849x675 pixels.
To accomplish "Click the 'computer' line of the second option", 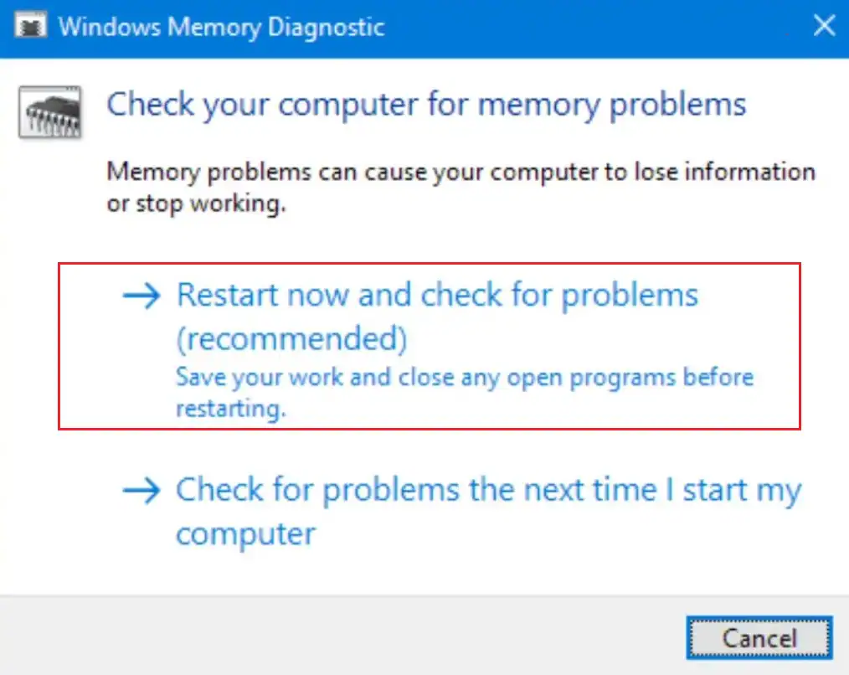I will coord(245,533).
